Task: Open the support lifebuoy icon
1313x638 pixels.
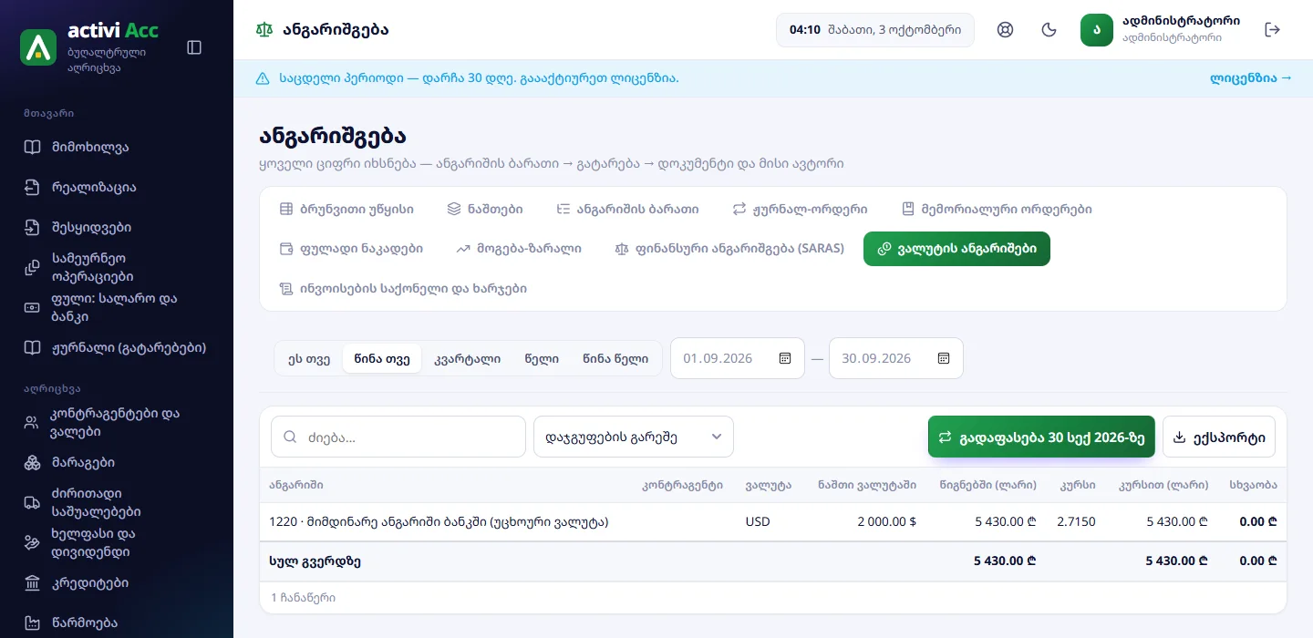Action: (x=1006, y=30)
